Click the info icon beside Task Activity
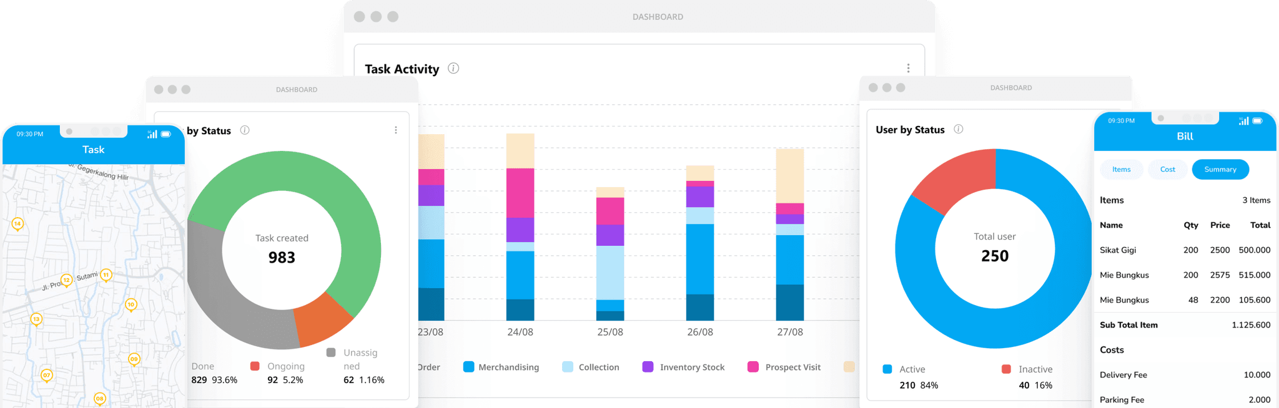 point(453,69)
